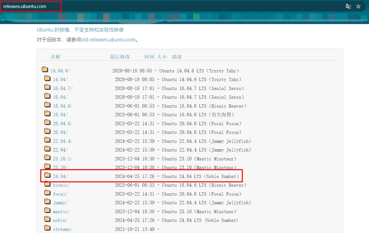Bookmark this page with the star icon
Screen dimensions: 369x233
pos(358,7)
